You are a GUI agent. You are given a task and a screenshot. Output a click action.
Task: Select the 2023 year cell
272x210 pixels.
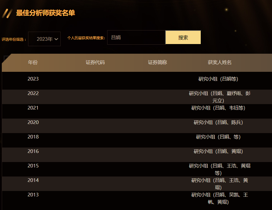click(x=33, y=79)
